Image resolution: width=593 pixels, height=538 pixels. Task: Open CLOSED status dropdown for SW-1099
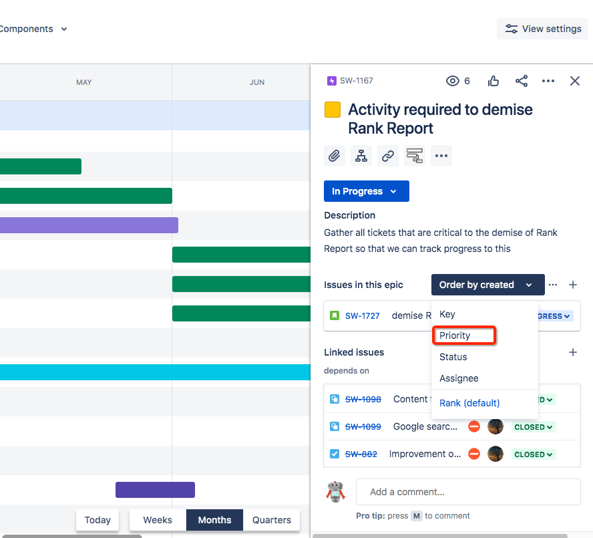pos(534,427)
